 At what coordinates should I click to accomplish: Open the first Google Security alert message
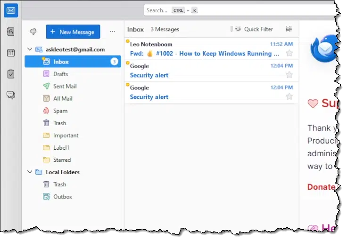211,71
